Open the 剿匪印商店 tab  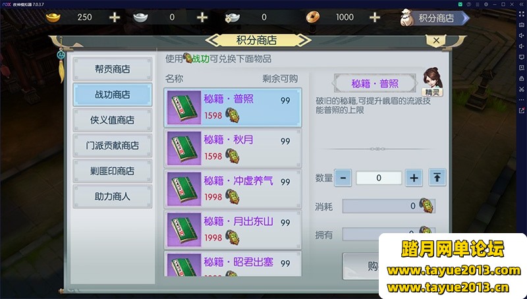113,171
